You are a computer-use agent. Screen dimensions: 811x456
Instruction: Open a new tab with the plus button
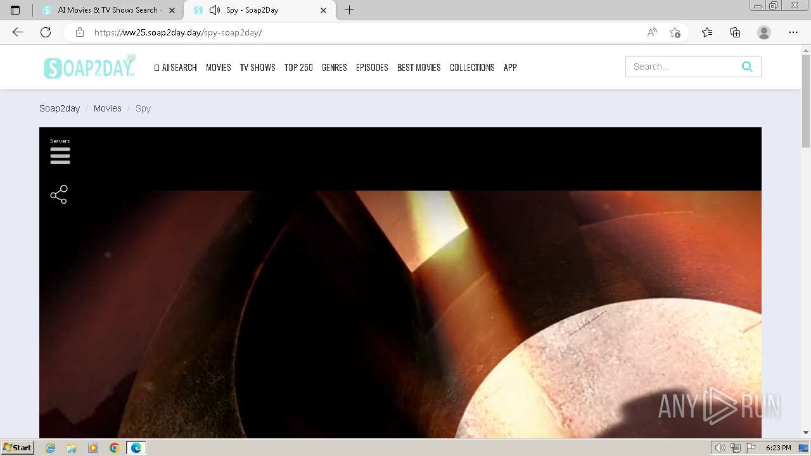(349, 10)
